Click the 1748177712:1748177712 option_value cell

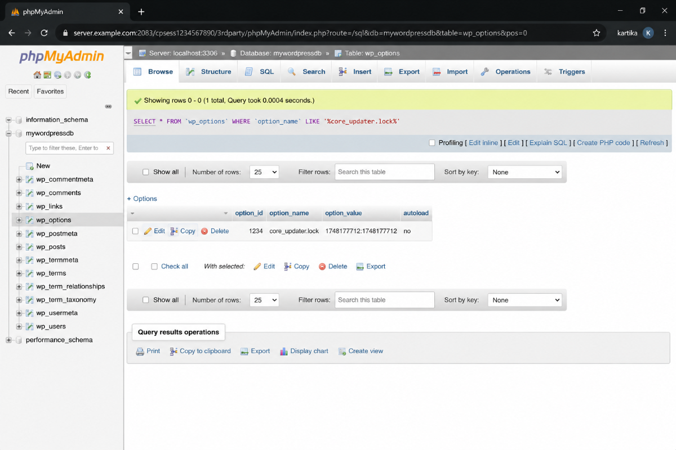coord(361,231)
